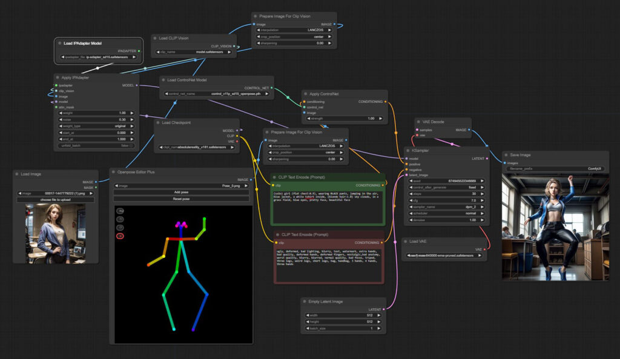
Task: Click the start_at value field in Apply IPAdapter
Action: tap(96, 133)
